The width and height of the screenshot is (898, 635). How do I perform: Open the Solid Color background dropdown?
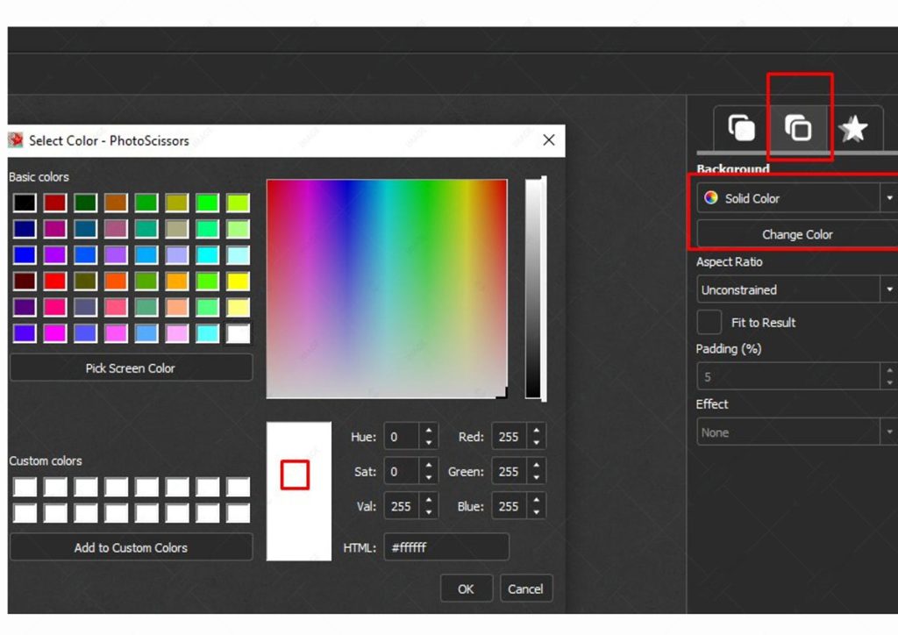pos(887,198)
